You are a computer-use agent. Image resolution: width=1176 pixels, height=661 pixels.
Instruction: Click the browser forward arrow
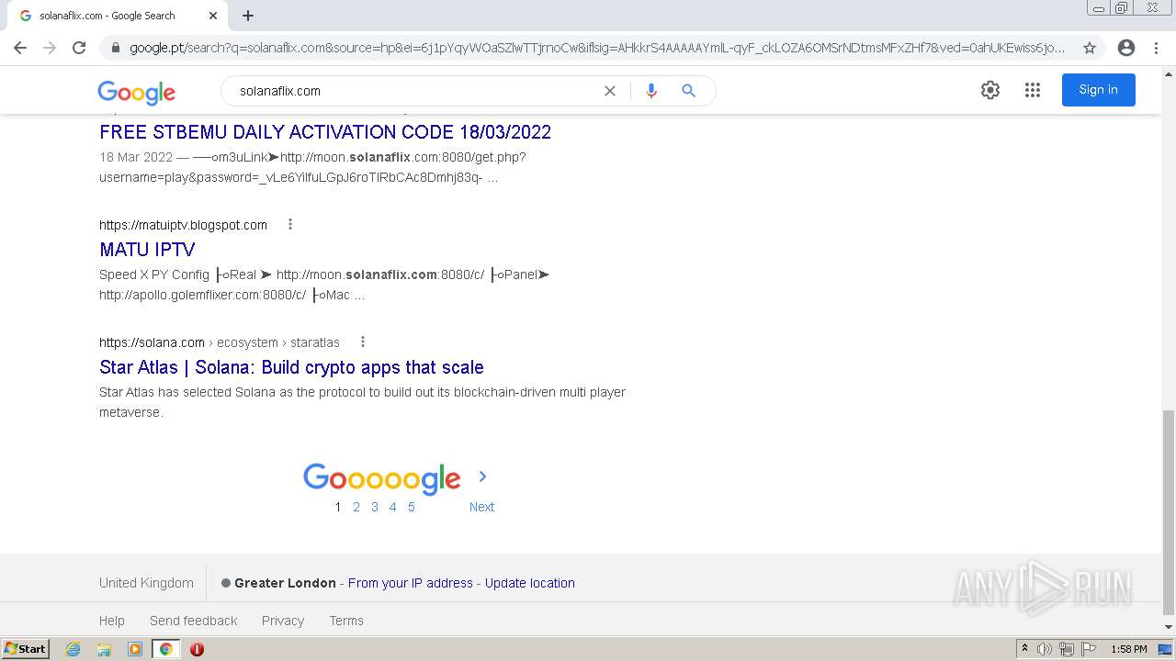coord(50,48)
